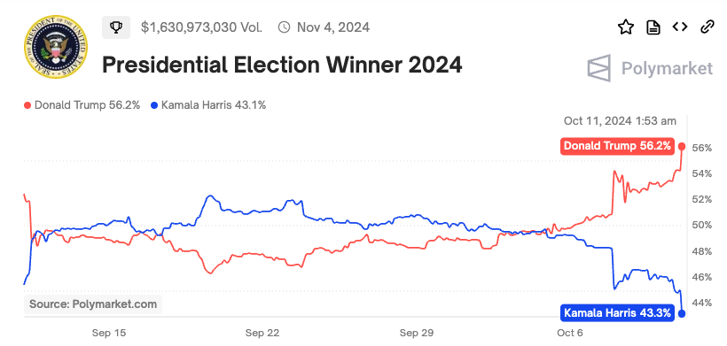Click blue Kamala Harris legend dot
This screenshot has height=346, width=727.
coord(154,105)
